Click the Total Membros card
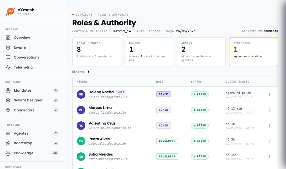Screen dimensions: 286x169 tap(97, 52)
